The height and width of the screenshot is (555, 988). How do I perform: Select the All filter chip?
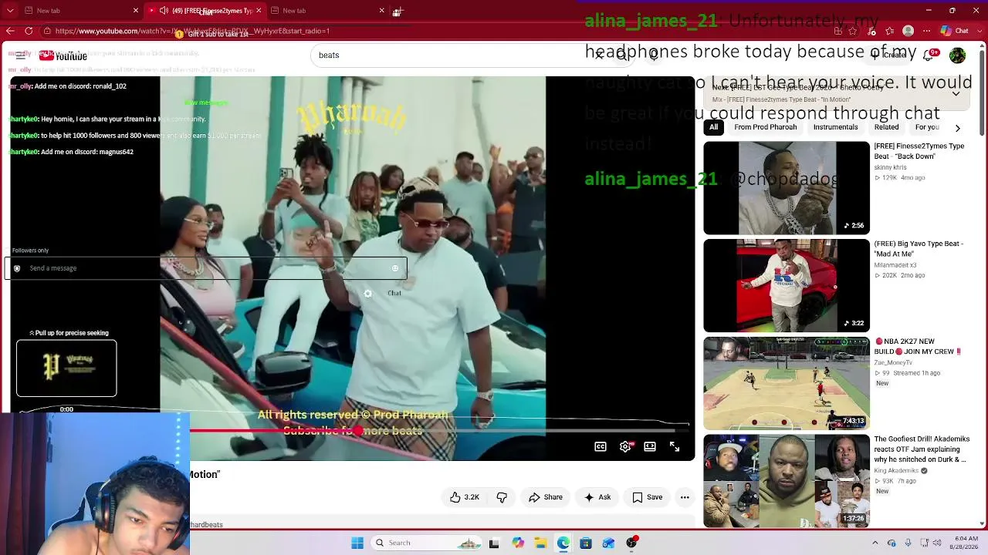(713, 127)
